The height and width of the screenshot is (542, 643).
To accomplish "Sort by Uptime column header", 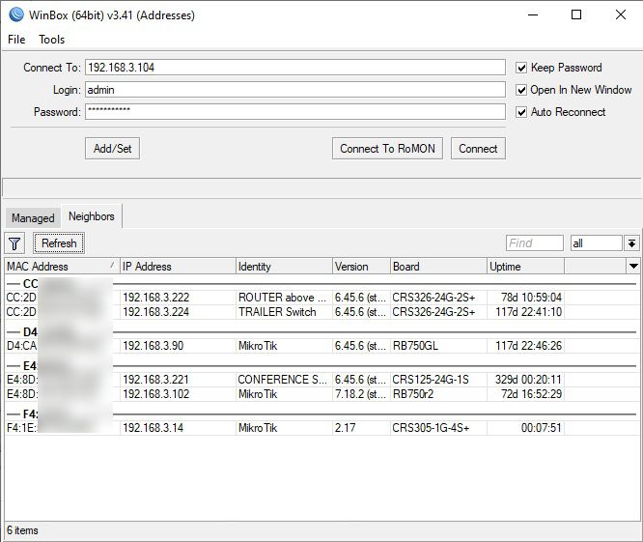I will (x=526, y=267).
